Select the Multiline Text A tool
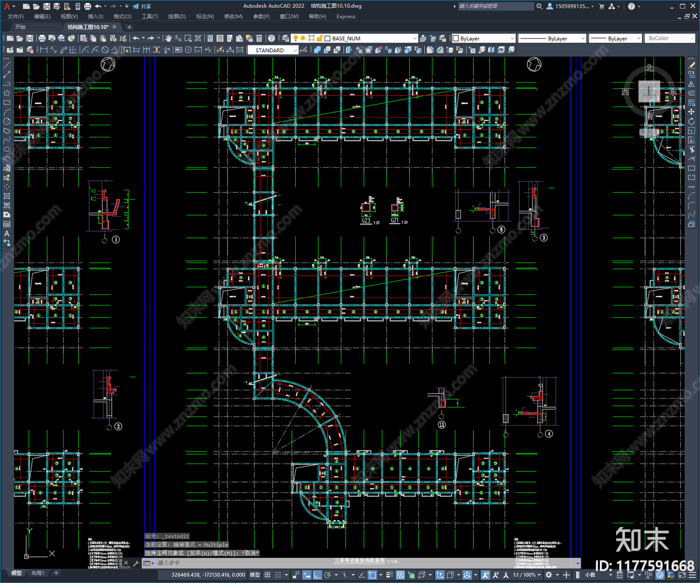This screenshot has width=700, height=583. 7,234
